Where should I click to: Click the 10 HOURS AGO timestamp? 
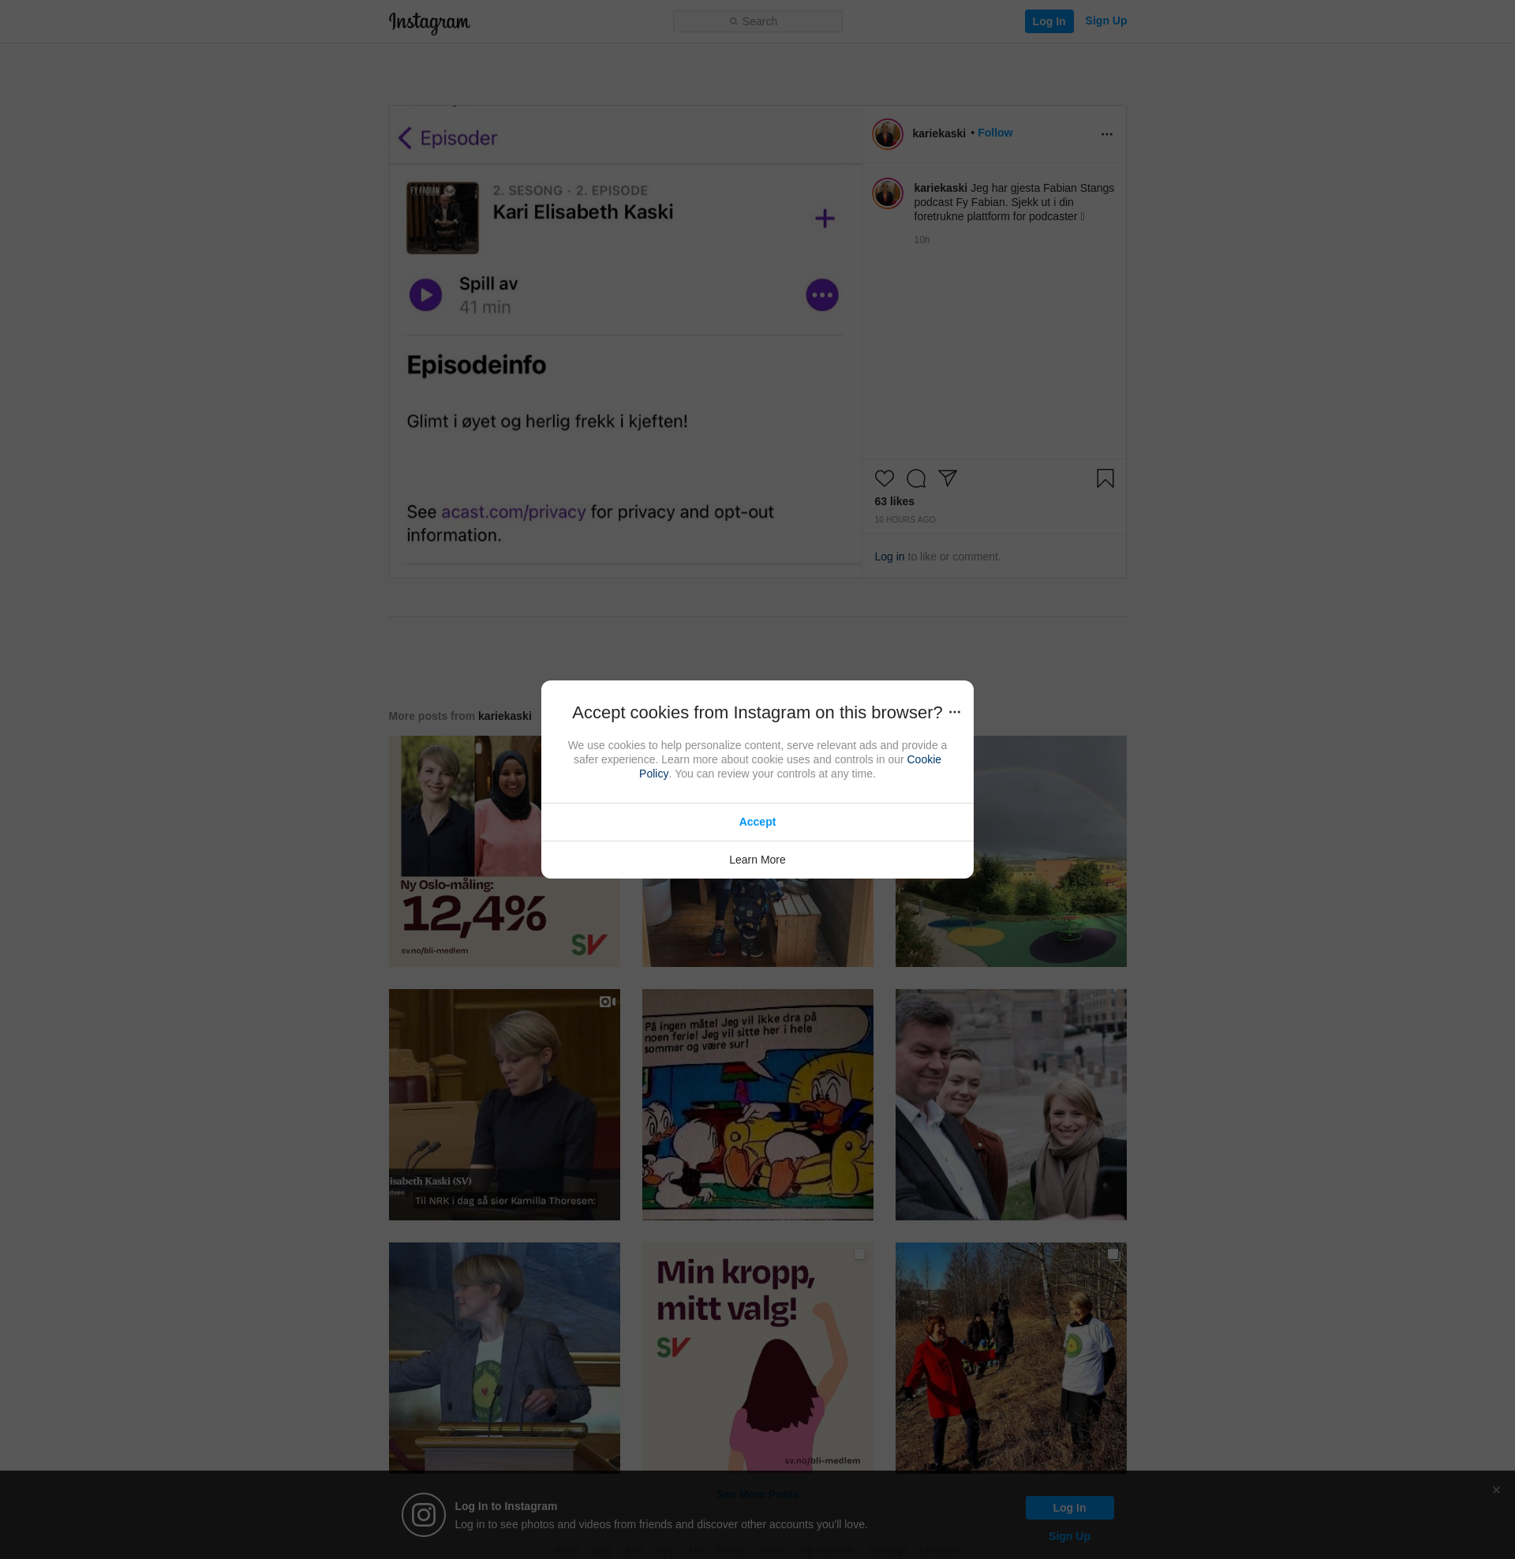[905, 519]
